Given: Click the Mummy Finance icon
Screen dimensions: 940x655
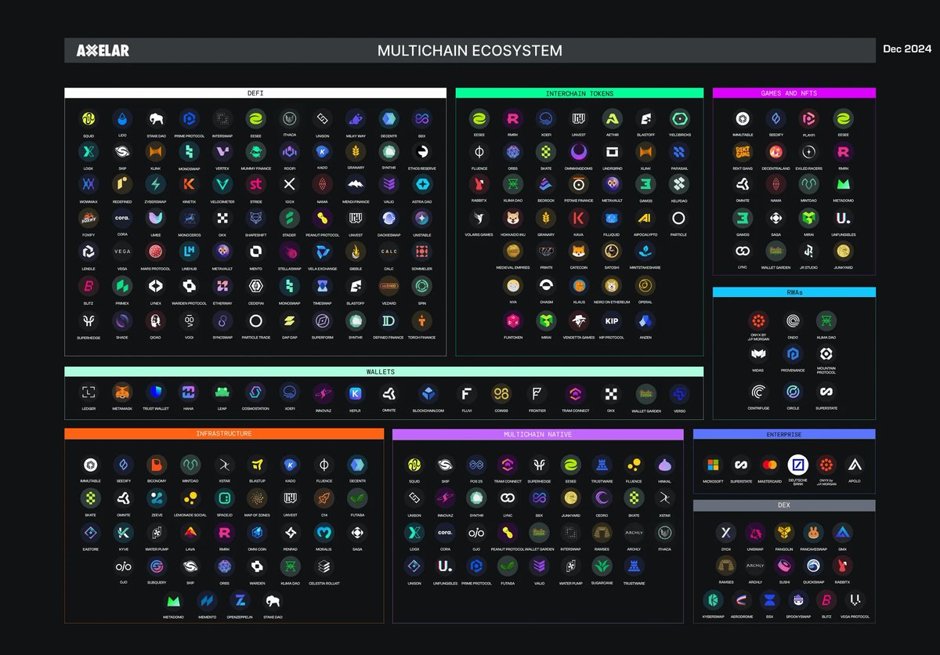Looking at the screenshot, I should (x=255, y=152).
